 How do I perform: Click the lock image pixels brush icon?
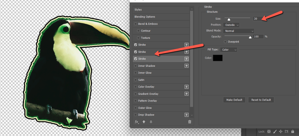click(275, 131)
